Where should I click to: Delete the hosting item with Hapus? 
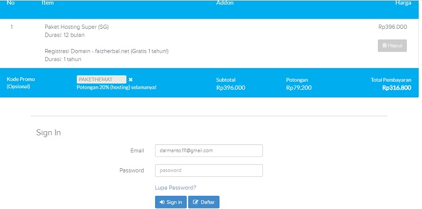(392, 46)
